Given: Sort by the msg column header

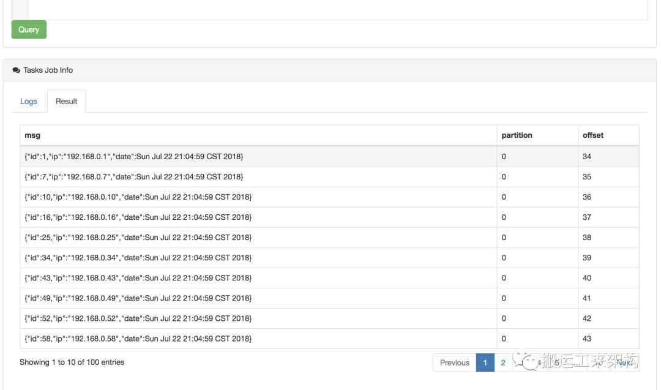Looking at the screenshot, I should coord(32,135).
